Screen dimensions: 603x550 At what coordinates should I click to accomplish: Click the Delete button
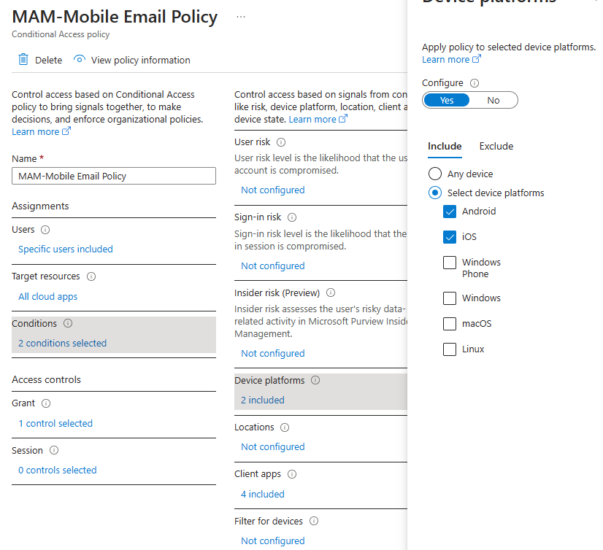click(x=40, y=60)
